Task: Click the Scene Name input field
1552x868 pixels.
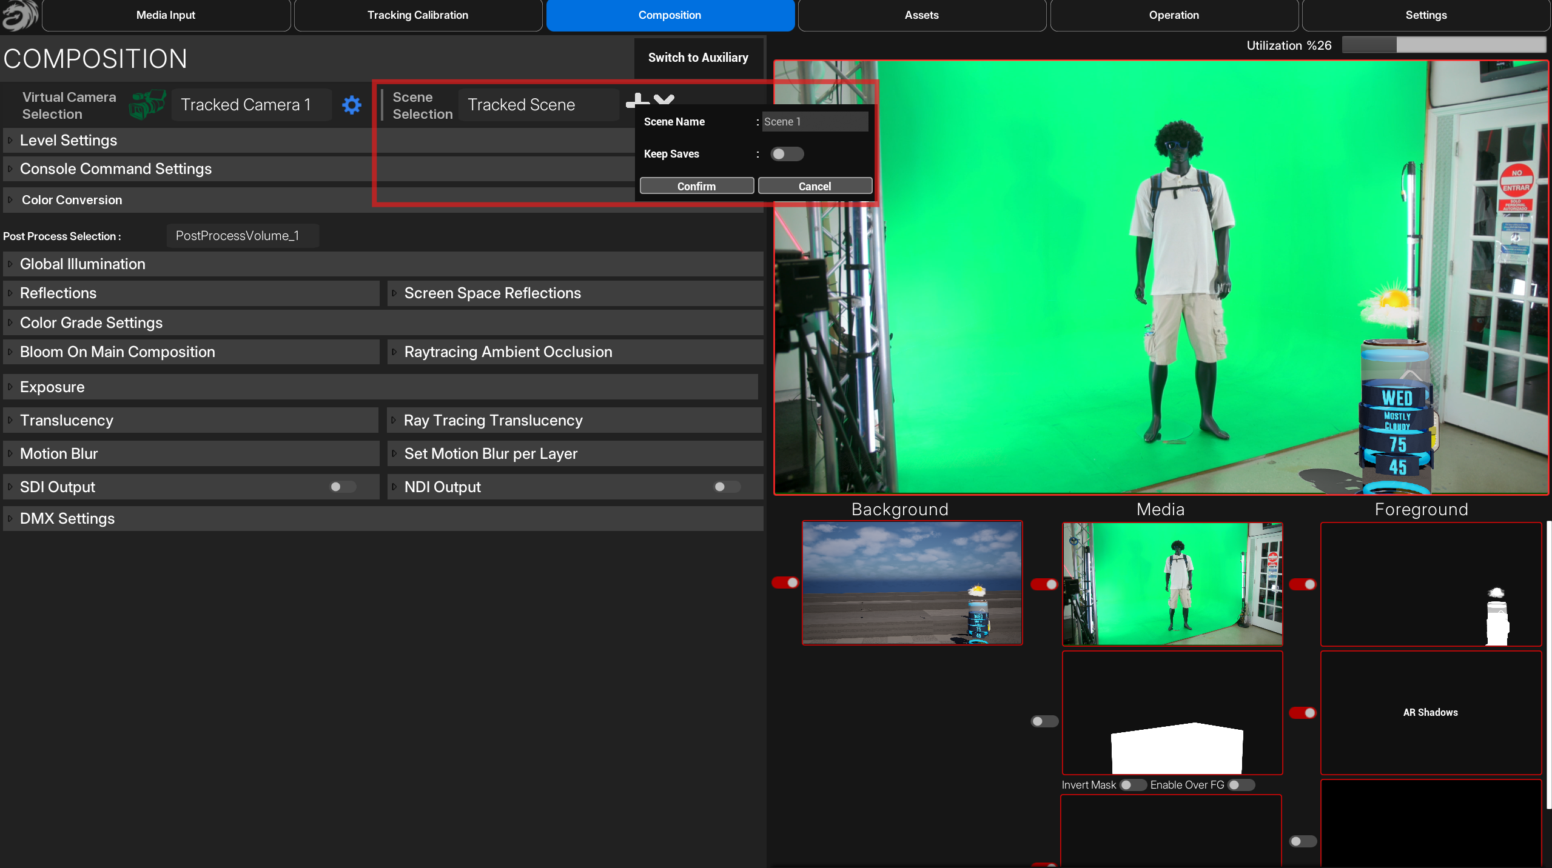Action: pos(815,122)
